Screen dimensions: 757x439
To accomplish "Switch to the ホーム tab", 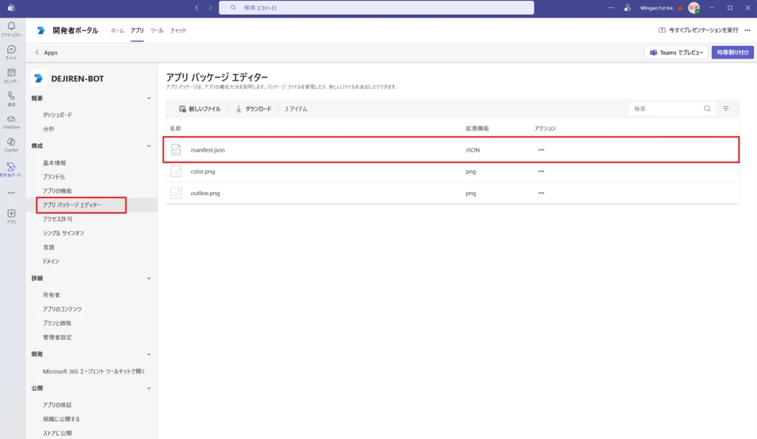I will tap(118, 30).
